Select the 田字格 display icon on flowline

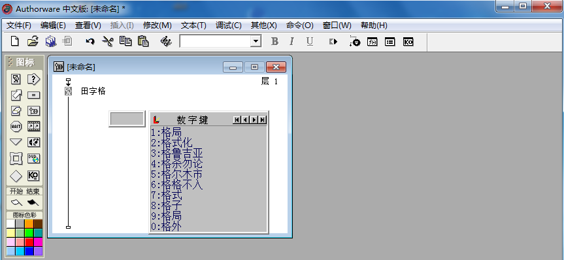tap(69, 91)
